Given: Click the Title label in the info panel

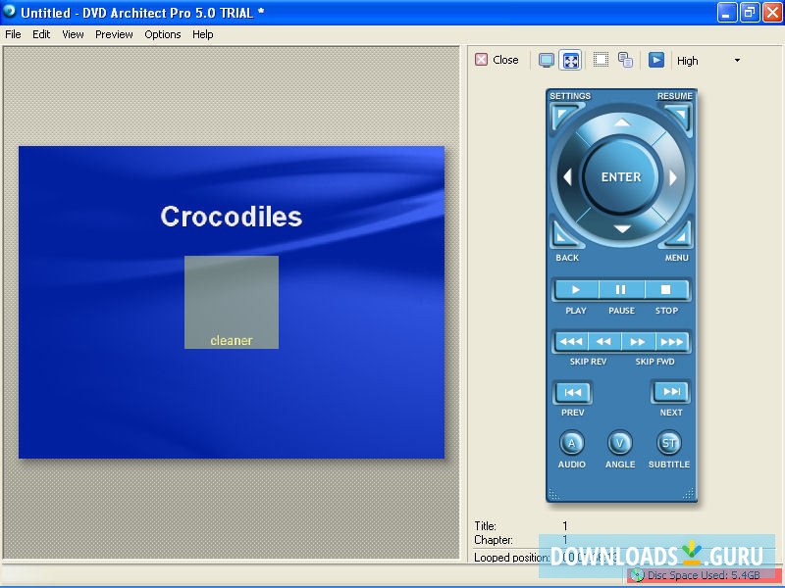Looking at the screenshot, I should [485, 526].
